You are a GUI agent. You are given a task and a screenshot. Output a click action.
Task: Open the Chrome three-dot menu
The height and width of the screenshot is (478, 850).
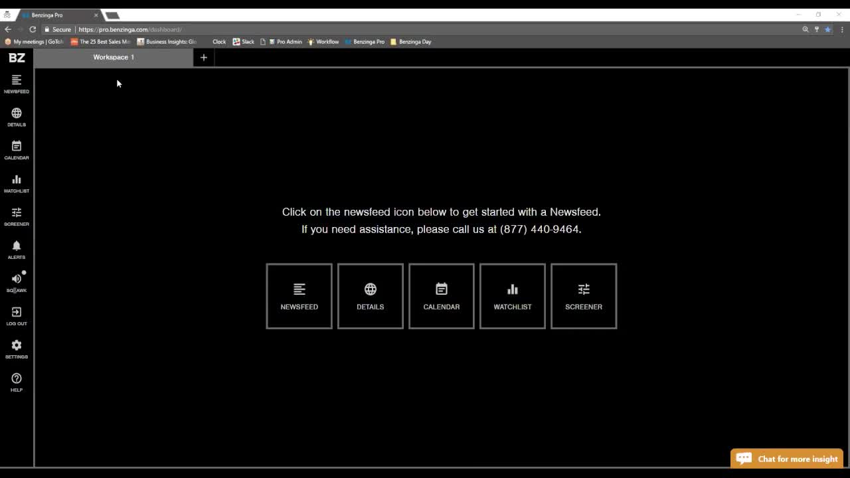(842, 29)
